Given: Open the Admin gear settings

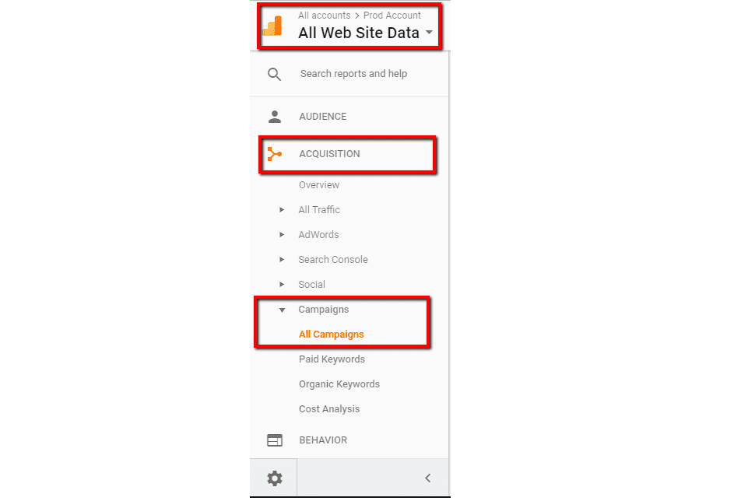Looking at the screenshot, I should [x=274, y=478].
